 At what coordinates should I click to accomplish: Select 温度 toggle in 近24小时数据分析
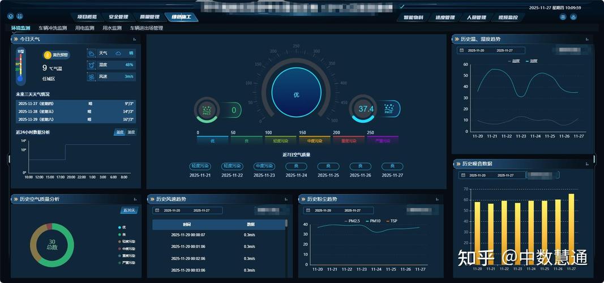[120, 132]
